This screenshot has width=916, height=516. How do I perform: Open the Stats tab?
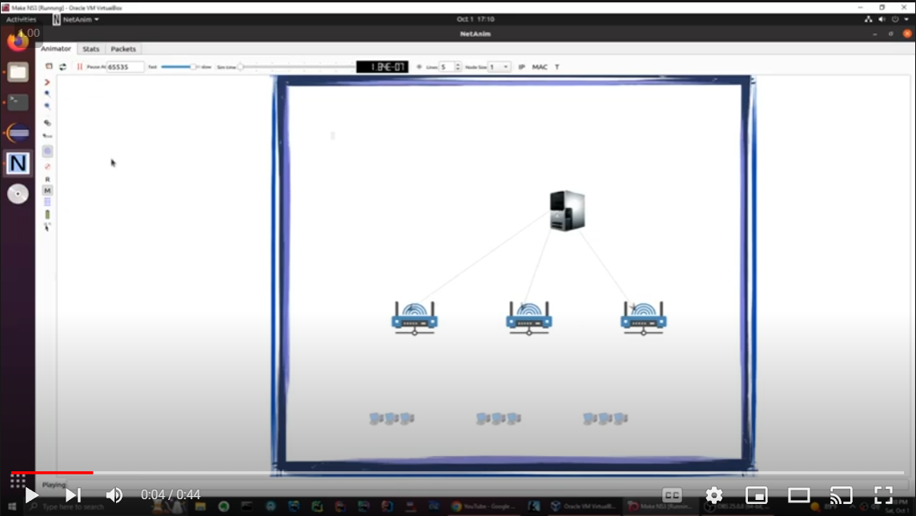click(90, 49)
